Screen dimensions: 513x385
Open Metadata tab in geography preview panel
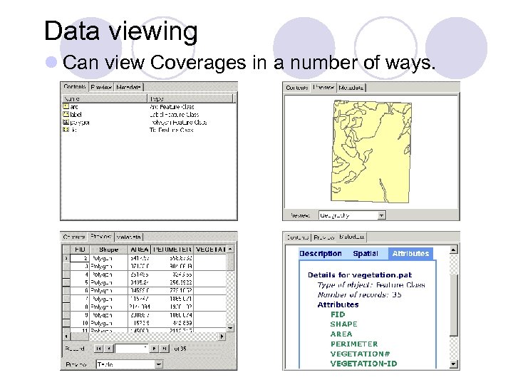351,88
